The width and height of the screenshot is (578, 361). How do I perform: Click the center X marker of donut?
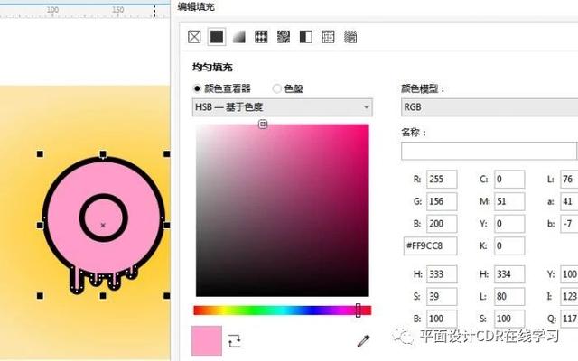[x=103, y=225]
